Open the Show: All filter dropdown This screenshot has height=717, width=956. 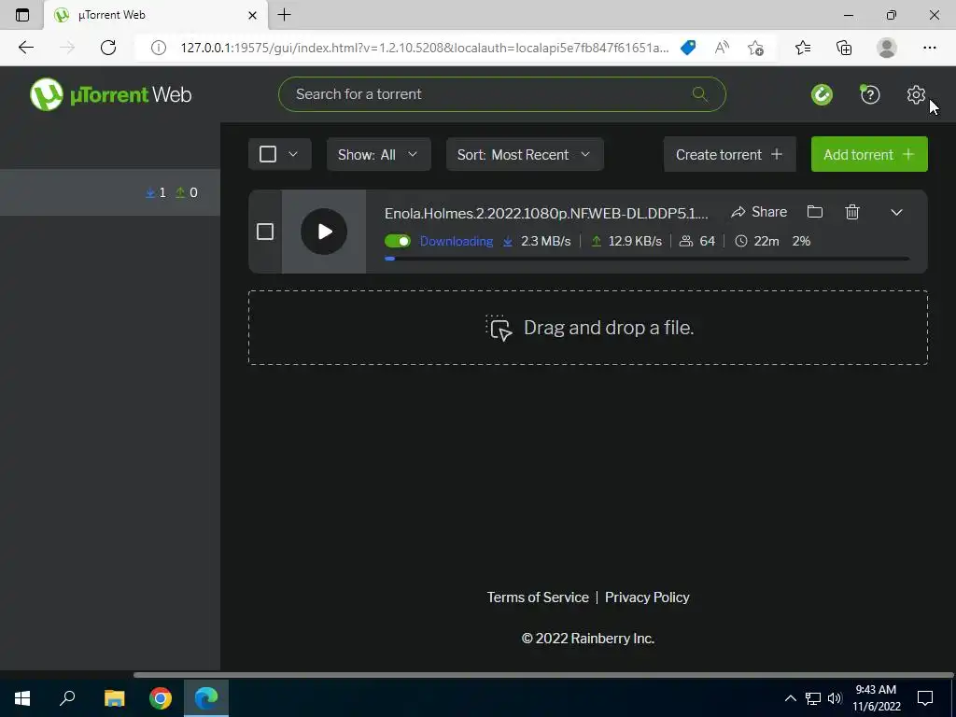click(x=379, y=154)
